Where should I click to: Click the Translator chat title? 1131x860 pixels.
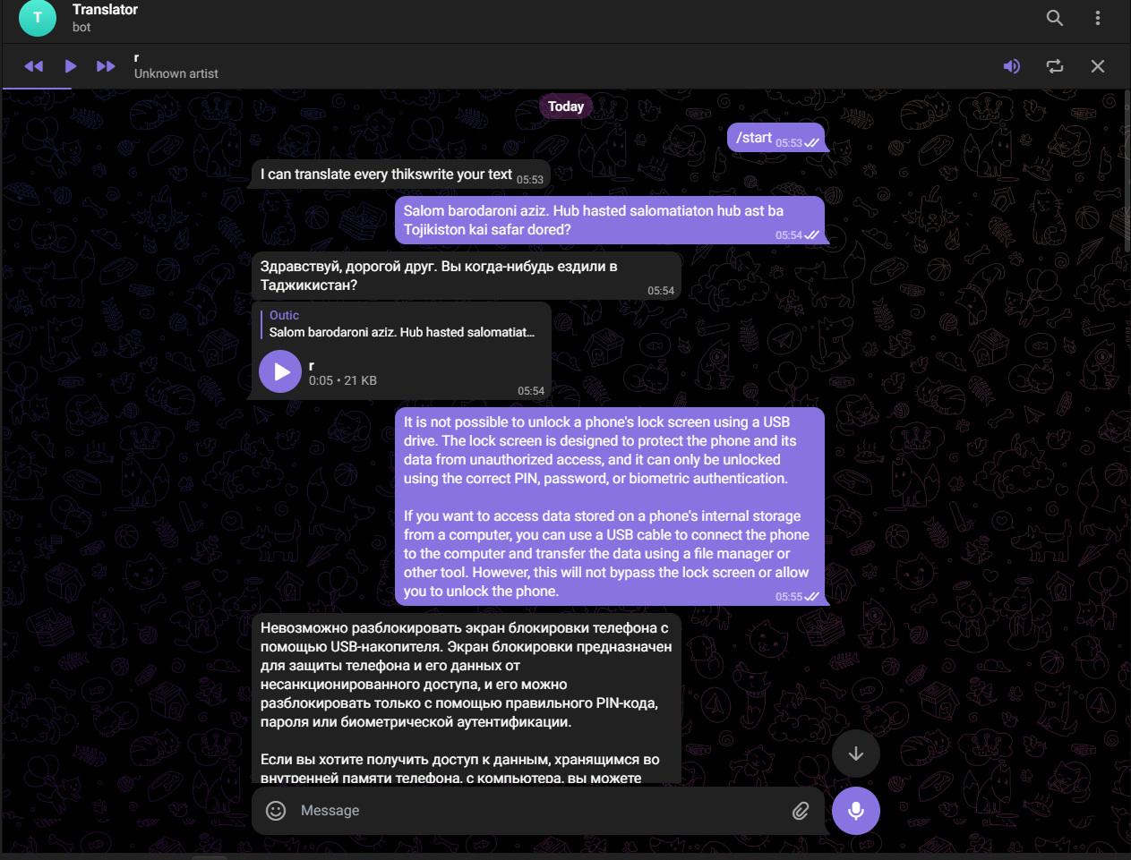tap(105, 10)
